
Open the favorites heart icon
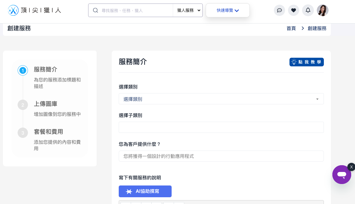(x=294, y=10)
